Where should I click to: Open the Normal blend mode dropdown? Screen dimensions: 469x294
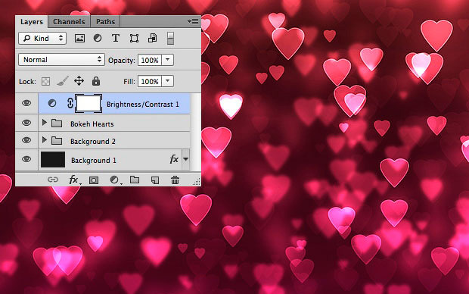(x=61, y=60)
